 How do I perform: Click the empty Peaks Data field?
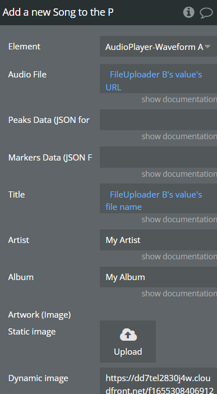[x=158, y=120]
